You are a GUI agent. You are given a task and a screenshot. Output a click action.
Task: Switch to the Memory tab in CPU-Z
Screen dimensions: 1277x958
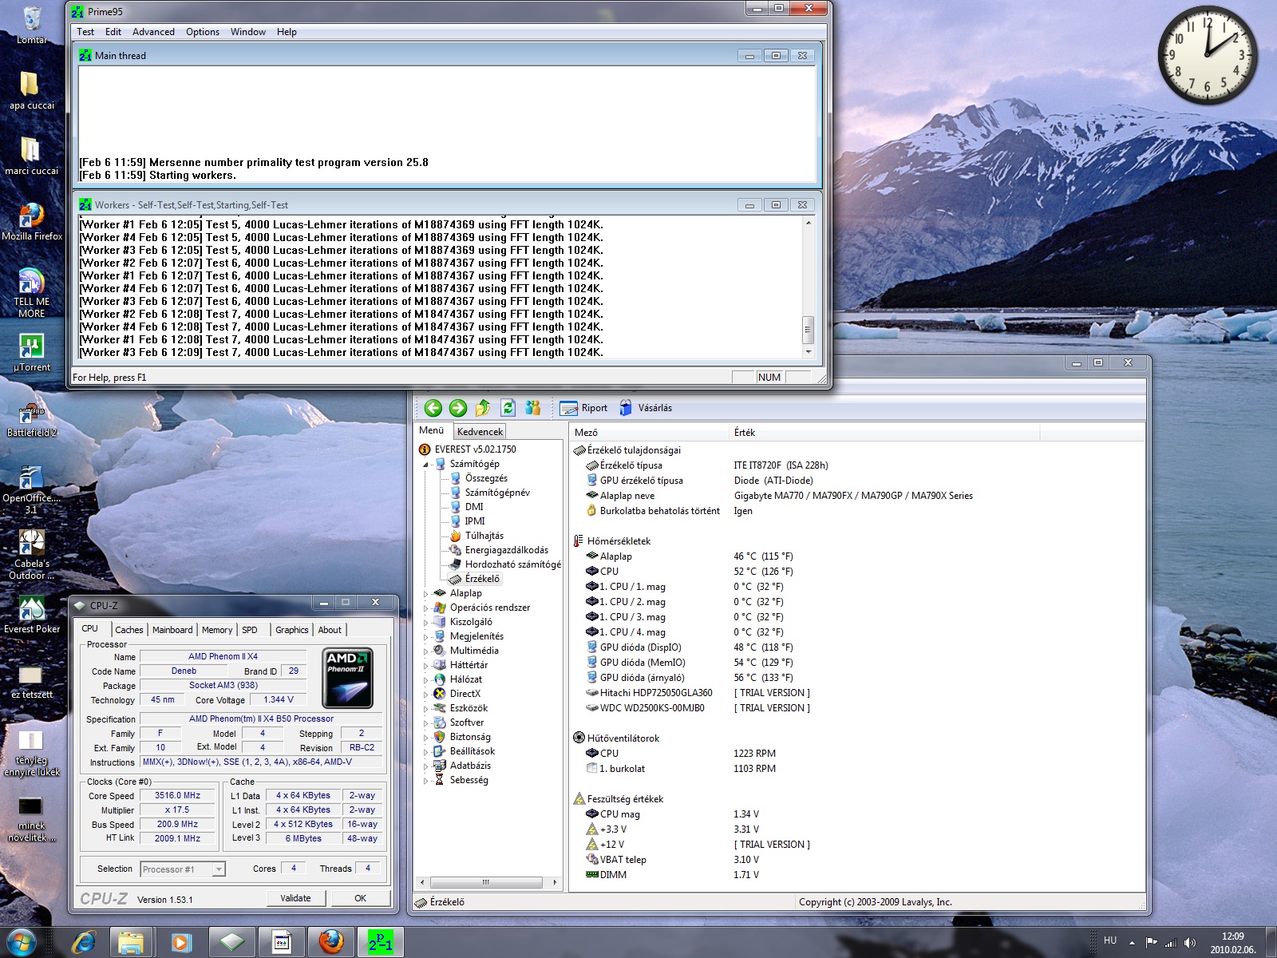[x=217, y=630]
